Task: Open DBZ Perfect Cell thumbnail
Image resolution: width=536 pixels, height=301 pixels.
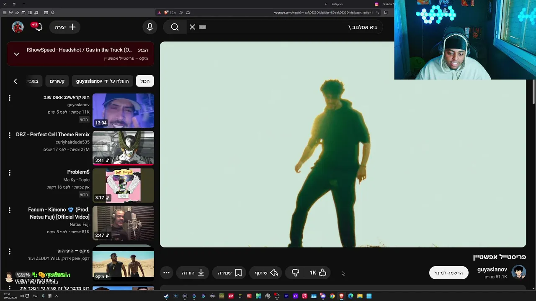Action: (123, 148)
